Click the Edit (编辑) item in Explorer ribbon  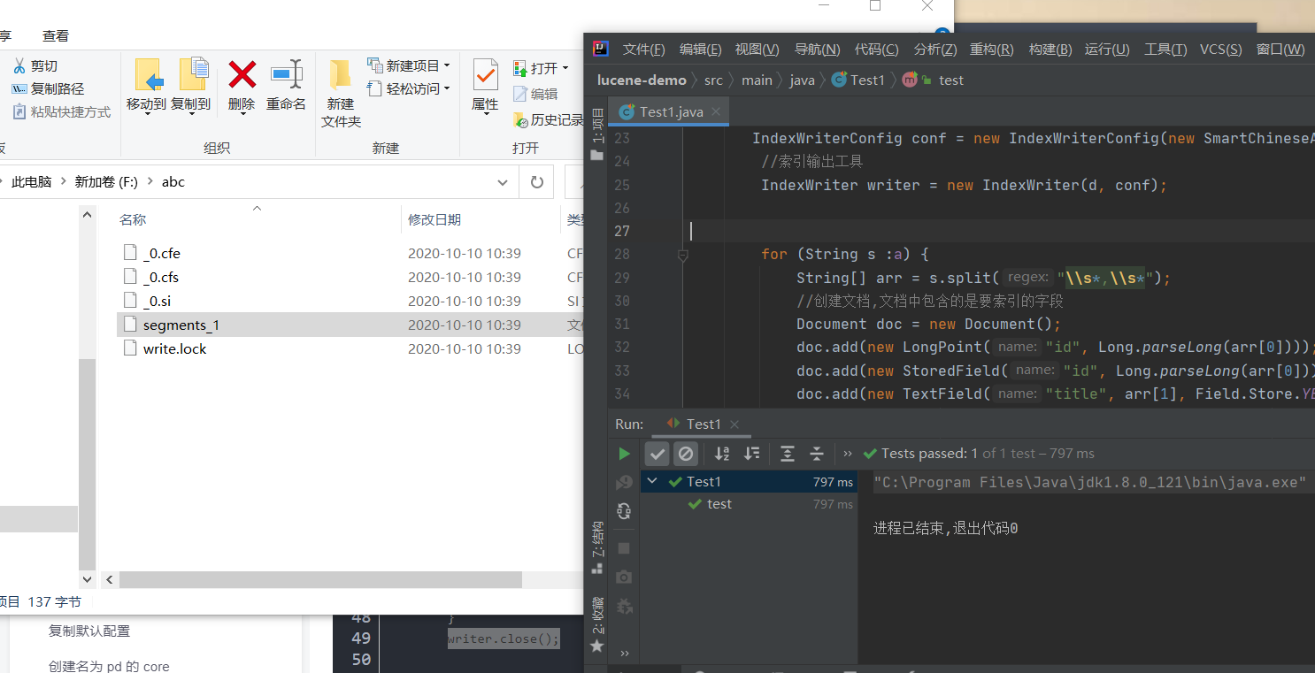(x=535, y=94)
